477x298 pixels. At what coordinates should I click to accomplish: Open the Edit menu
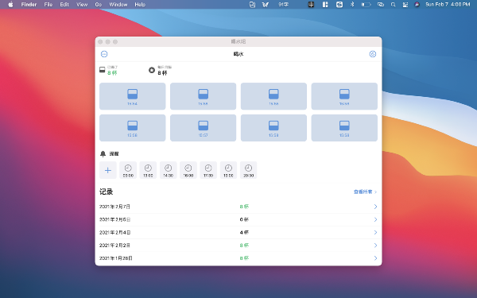coord(64,5)
